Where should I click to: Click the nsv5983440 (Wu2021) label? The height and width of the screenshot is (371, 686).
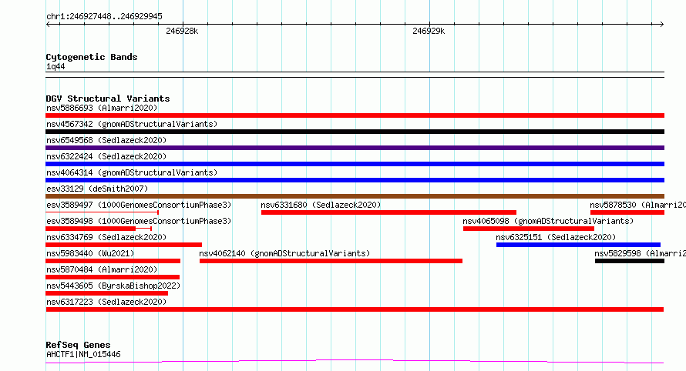coord(90,253)
